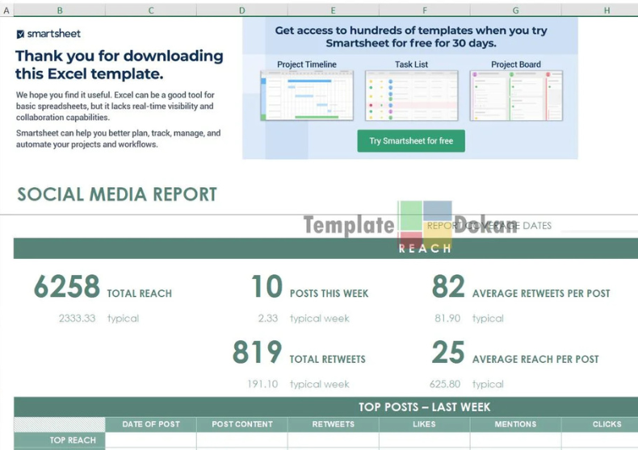The image size is (638, 450).
Task: Click the 25 average reach value
Action: coord(448,352)
